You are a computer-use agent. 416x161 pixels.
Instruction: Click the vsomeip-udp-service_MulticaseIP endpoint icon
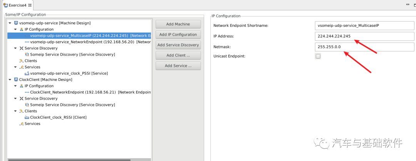pyautogui.click(x=27, y=36)
